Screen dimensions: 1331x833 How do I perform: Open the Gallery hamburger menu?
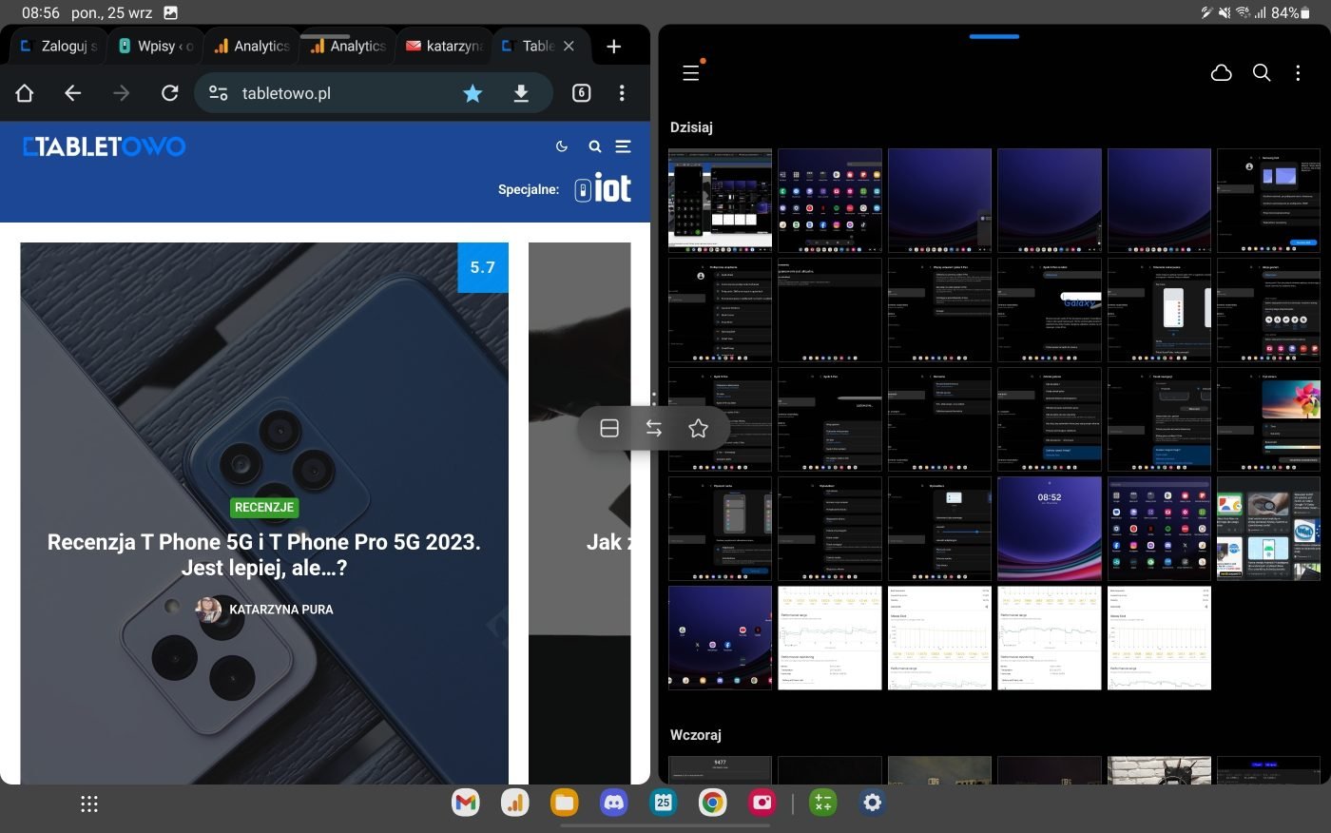point(691,73)
